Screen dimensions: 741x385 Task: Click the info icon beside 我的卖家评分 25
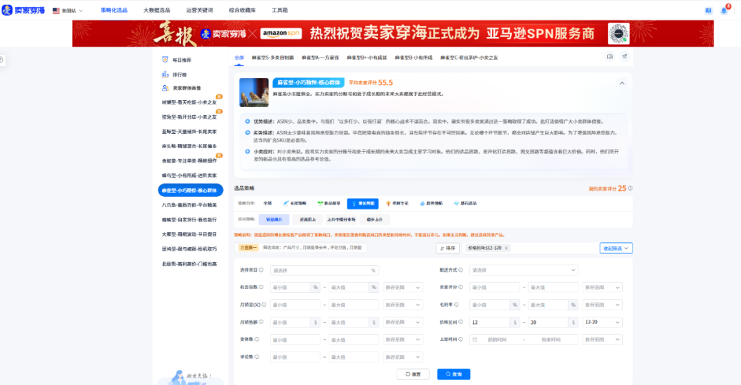pyautogui.click(x=631, y=188)
